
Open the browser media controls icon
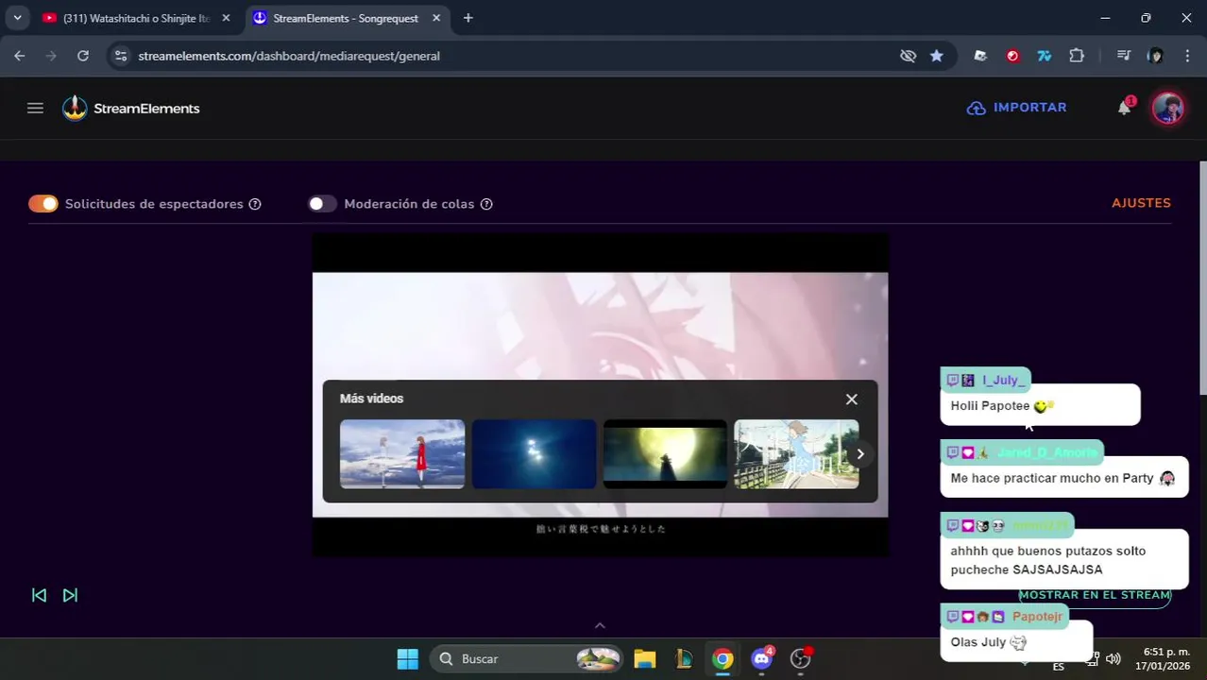(x=1124, y=56)
